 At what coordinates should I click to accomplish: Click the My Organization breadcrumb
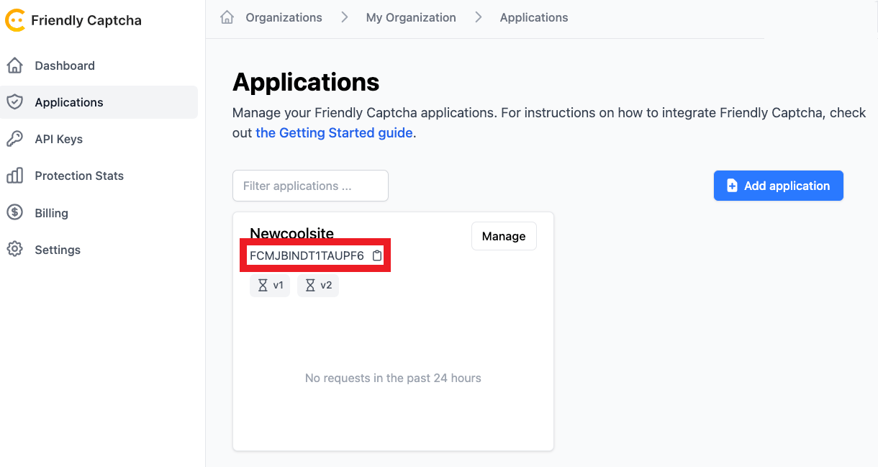(411, 17)
